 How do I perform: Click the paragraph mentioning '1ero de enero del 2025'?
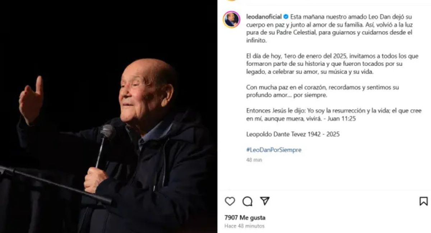click(332, 64)
